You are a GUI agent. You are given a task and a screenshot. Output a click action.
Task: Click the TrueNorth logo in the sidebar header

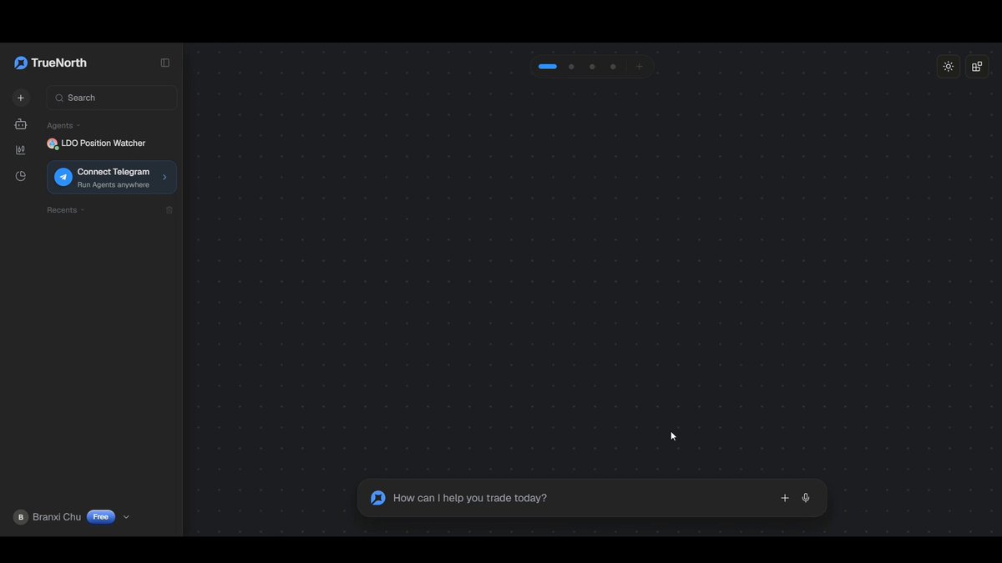[50, 63]
